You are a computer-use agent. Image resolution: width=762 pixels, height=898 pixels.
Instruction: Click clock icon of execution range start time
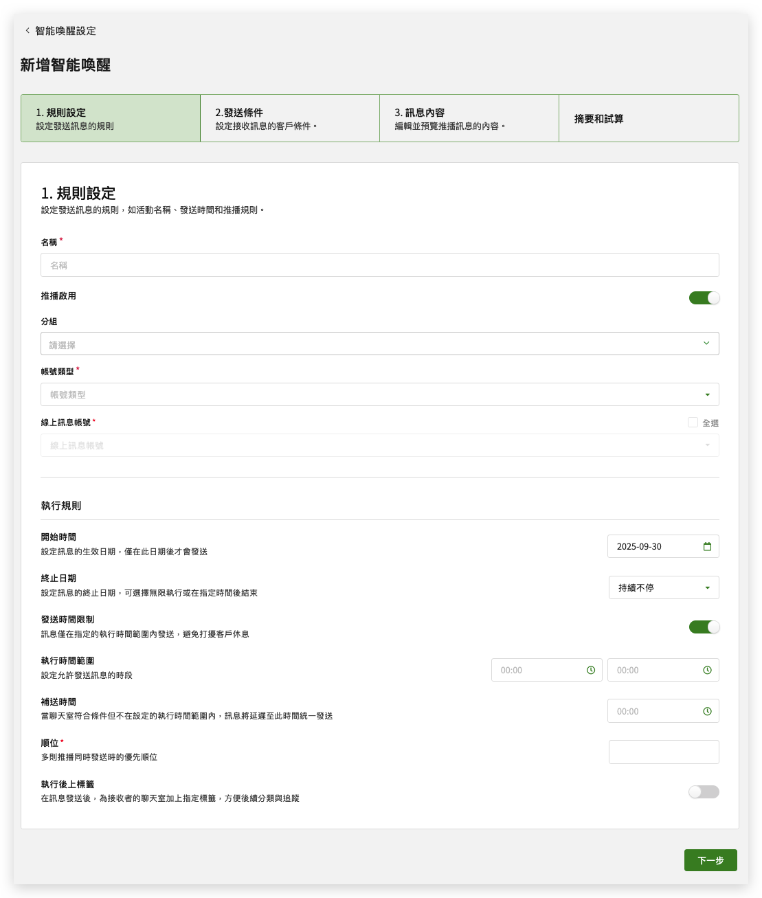pyautogui.click(x=591, y=671)
